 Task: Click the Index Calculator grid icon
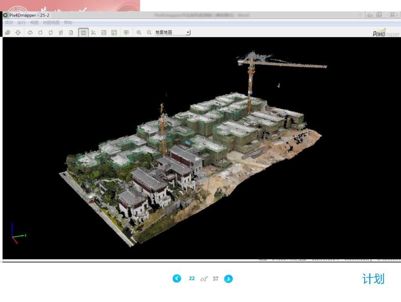[114, 32]
